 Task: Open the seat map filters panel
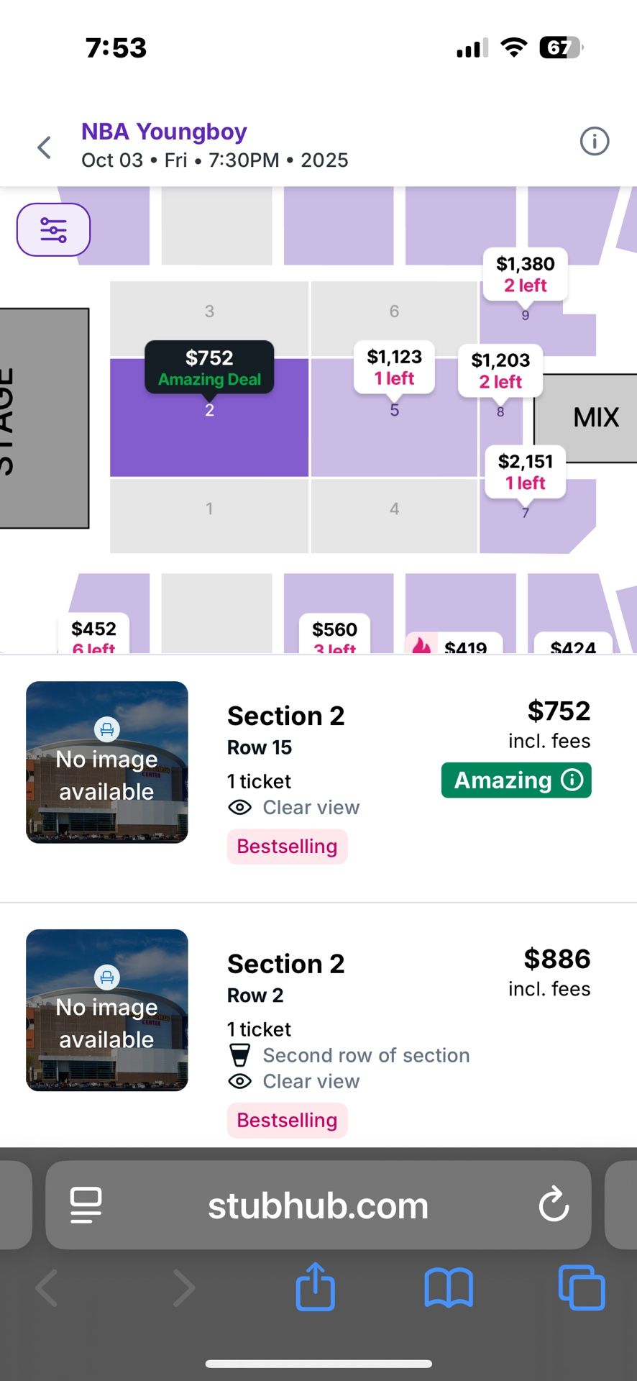53,229
